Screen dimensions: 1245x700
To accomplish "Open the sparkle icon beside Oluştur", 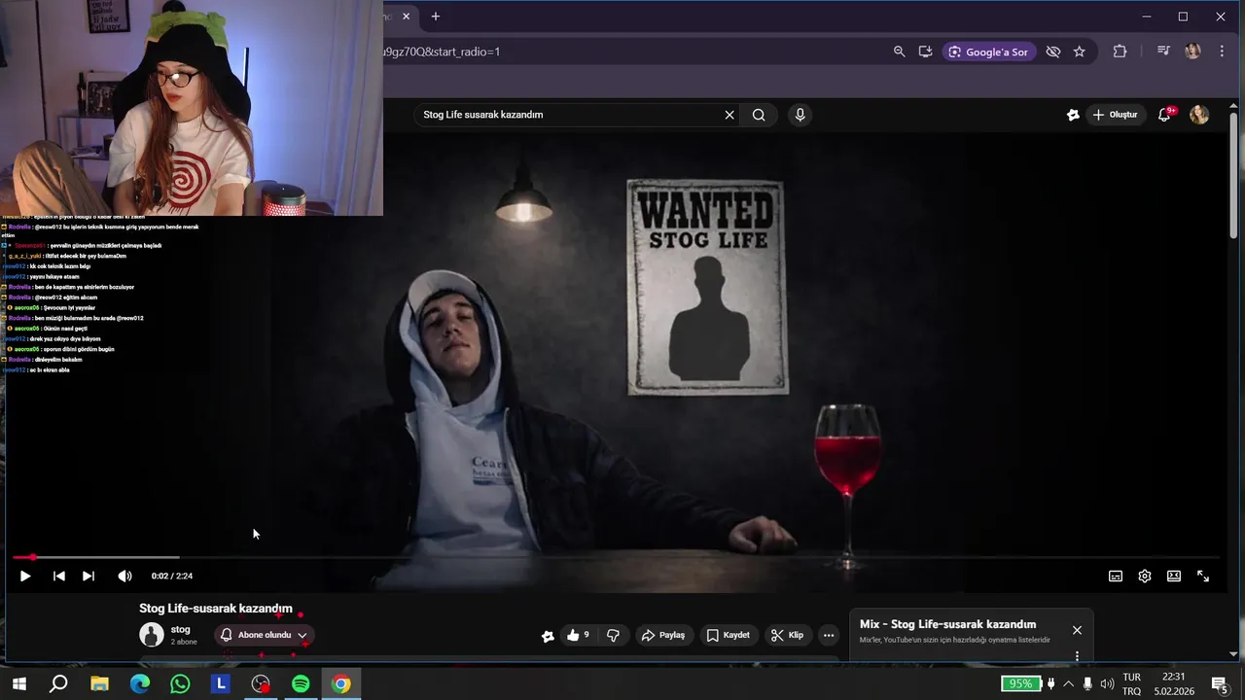I will (1073, 115).
